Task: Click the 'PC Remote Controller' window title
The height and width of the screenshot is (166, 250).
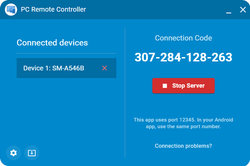Action: (x=53, y=9)
